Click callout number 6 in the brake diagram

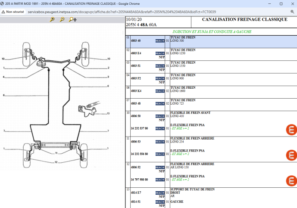click(3, 95)
